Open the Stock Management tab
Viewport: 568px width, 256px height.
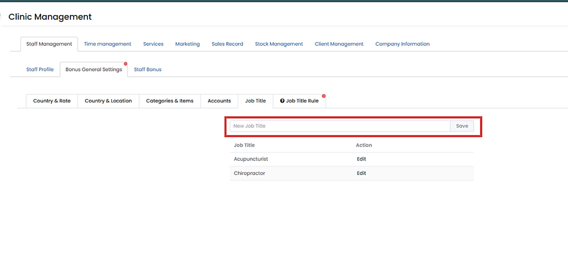278,44
